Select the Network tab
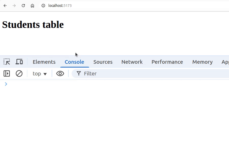229x166 pixels. (132, 62)
